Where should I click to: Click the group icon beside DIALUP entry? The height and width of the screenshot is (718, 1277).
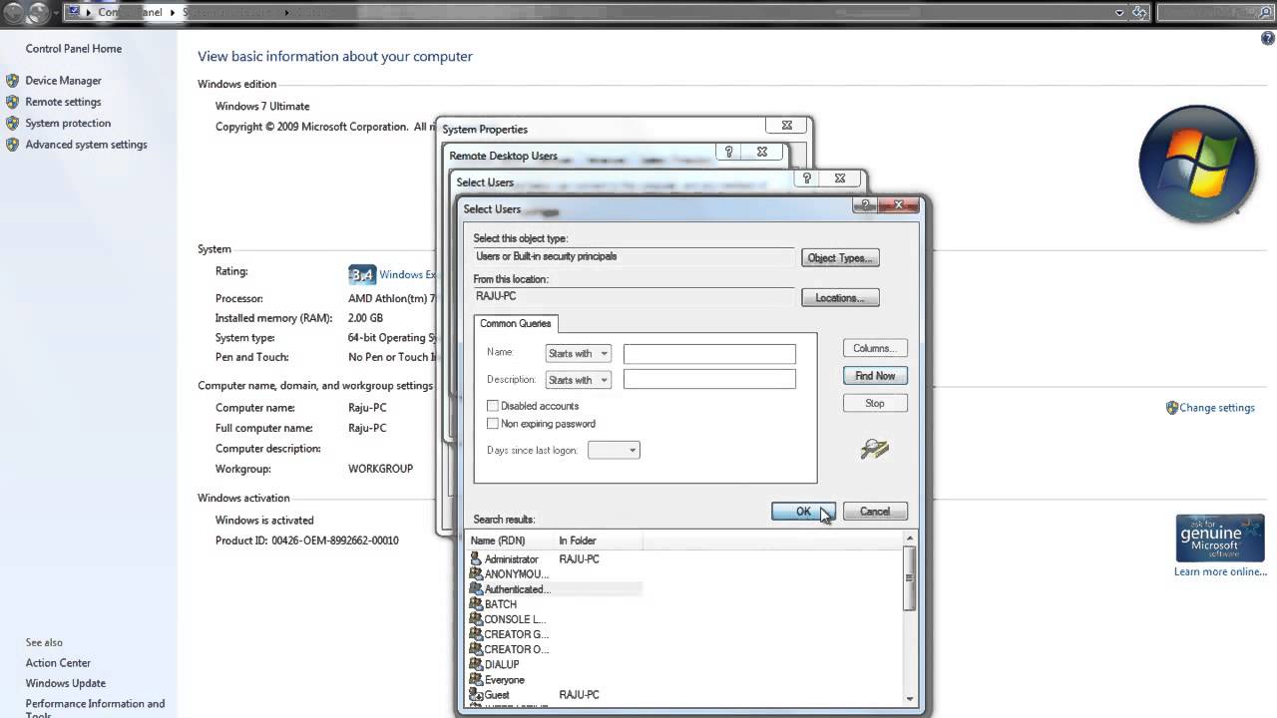coord(476,664)
